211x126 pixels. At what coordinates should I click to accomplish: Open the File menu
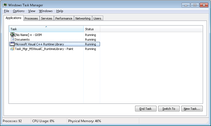(6, 11)
